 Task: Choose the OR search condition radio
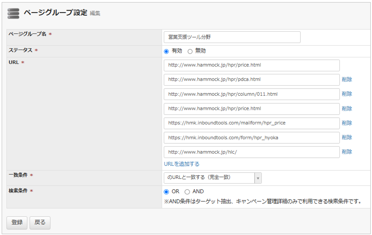(x=166, y=192)
